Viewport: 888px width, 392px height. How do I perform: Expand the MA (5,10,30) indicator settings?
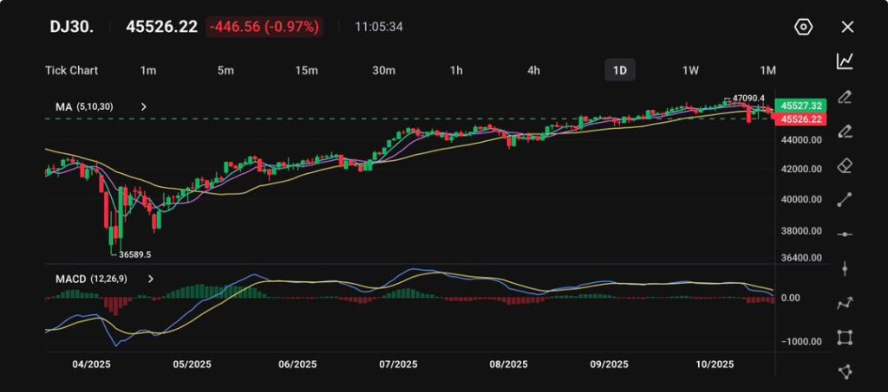(144, 106)
